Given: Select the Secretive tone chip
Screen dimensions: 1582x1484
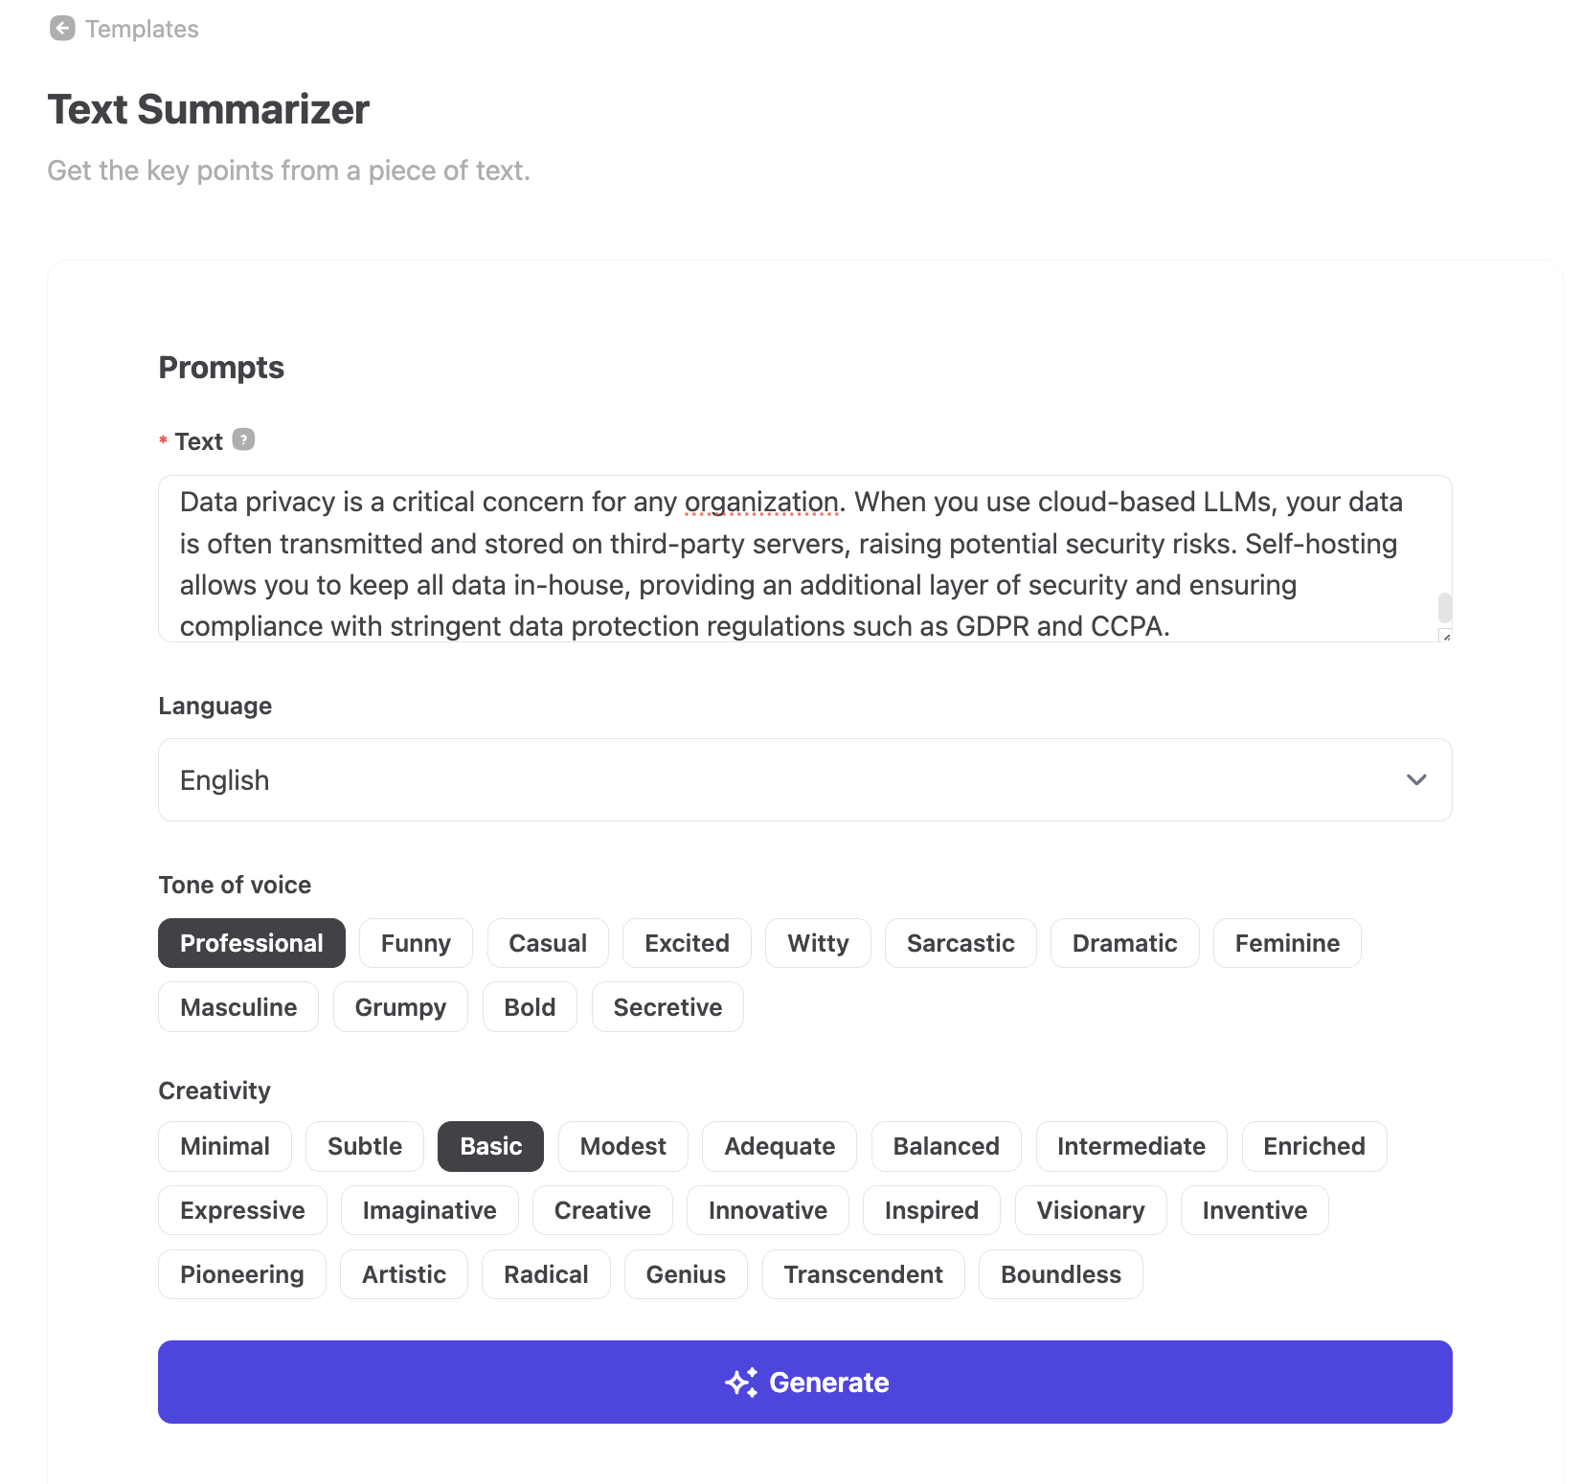Looking at the screenshot, I should point(667,1008).
